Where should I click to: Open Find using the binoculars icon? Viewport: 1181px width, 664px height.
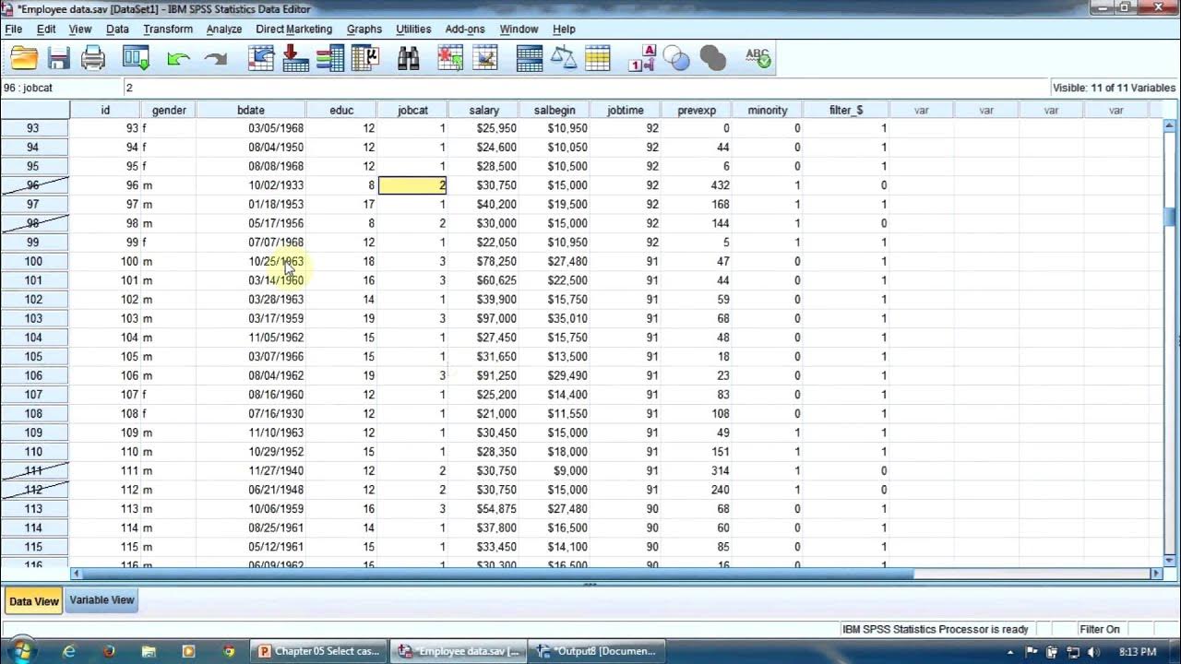(409, 59)
